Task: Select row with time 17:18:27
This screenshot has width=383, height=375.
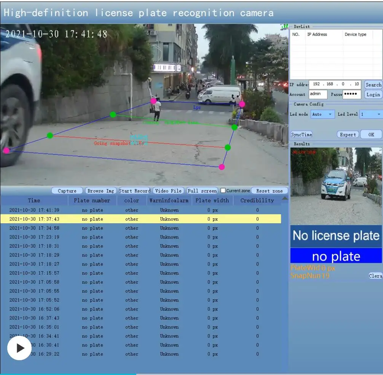Action: click(141, 264)
